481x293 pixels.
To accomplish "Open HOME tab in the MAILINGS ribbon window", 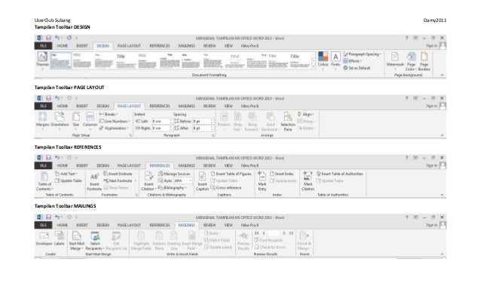I will coord(63,225).
